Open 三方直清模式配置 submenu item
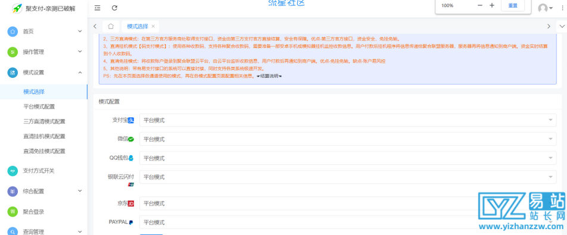Viewport: 567px width, 235px height. [43, 121]
